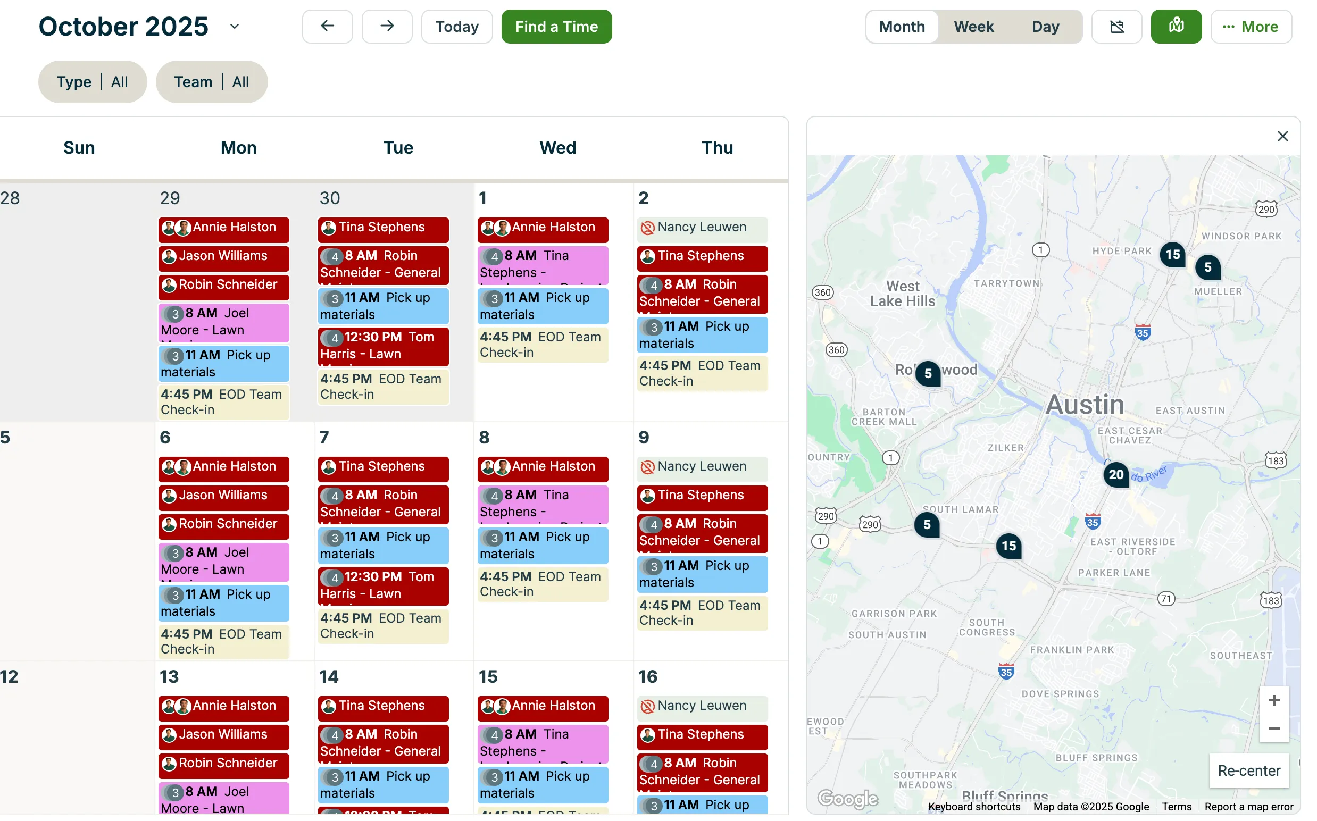Viewport: 1317px width, 821px height.
Task: Open 11 AM Pick up materials on October 8
Action: pos(543,545)
